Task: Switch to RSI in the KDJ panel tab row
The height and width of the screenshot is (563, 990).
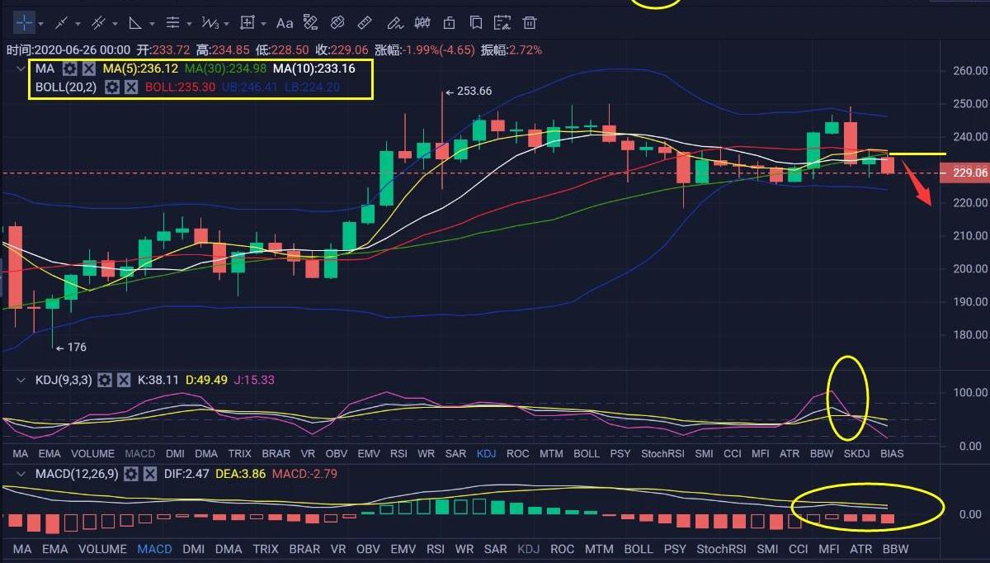Action: point(398,453)
